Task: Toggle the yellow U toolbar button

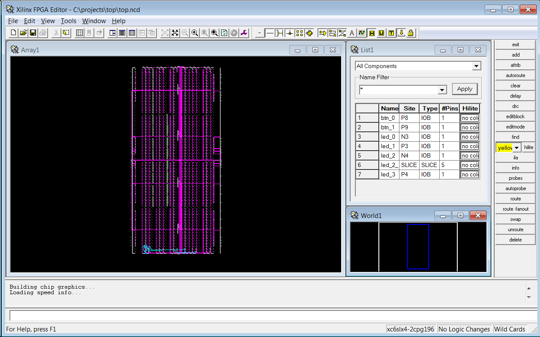Action: [x=381, y=33]
